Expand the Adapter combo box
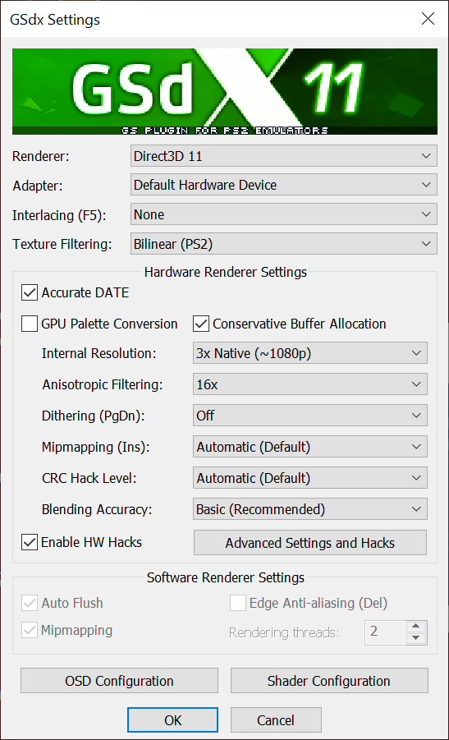 (284, 185)
